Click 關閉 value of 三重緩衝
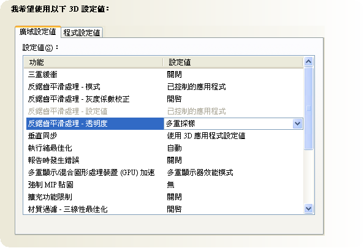The image size is (364, 248). click(174, 75)
